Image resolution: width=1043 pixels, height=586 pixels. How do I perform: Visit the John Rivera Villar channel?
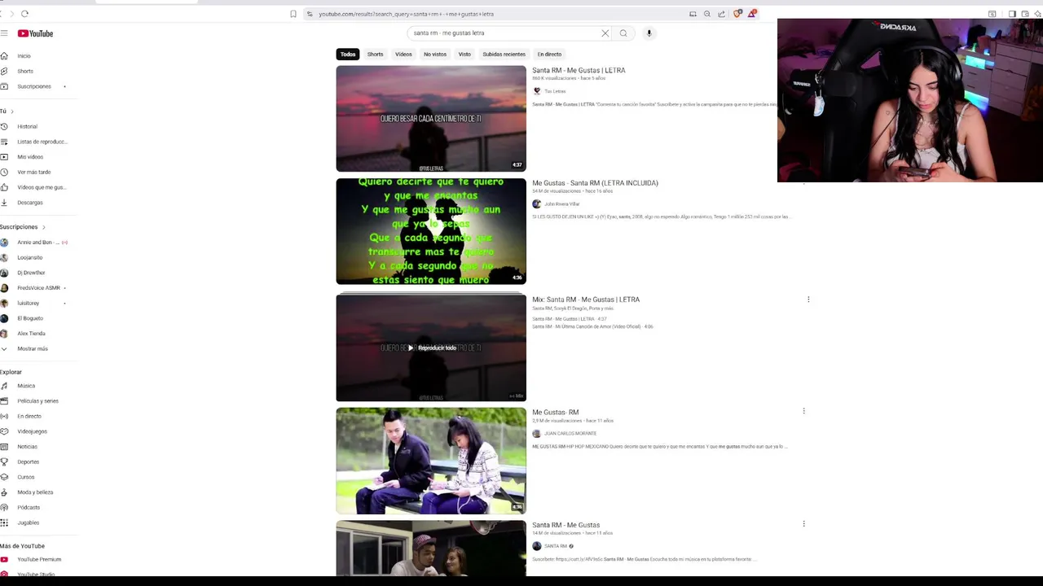click(561, 204)
